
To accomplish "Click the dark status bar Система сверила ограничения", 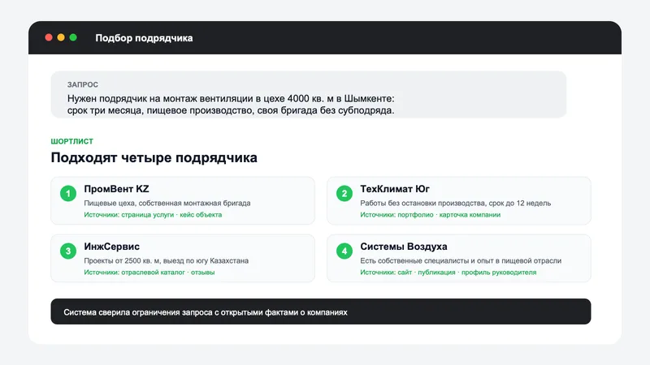I will click(321, 311).
